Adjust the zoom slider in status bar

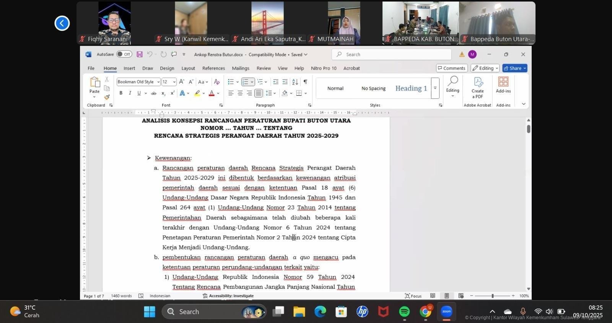[x=492, y=296]
